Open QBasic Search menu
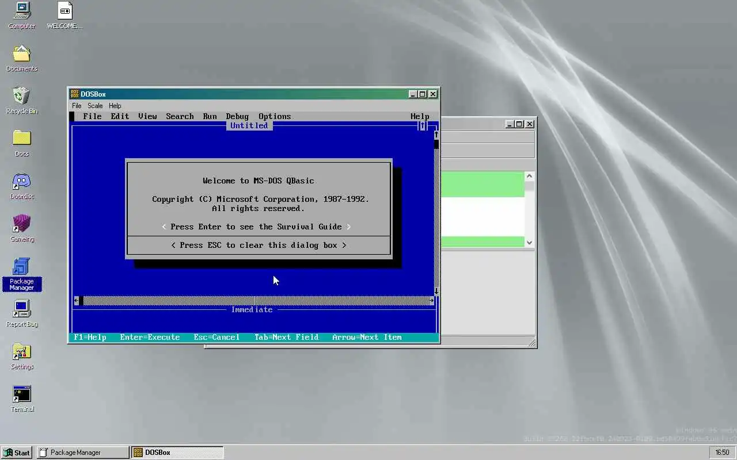 pyautogui.click(x=180, y=116)
